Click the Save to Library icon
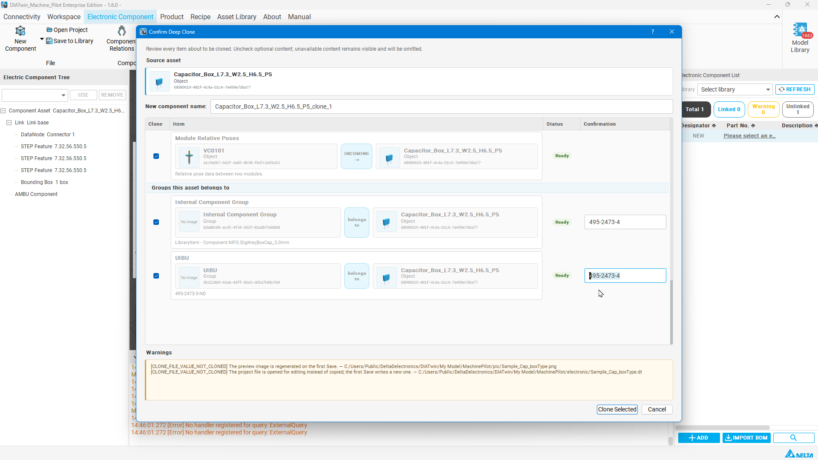 pos(49,41)
